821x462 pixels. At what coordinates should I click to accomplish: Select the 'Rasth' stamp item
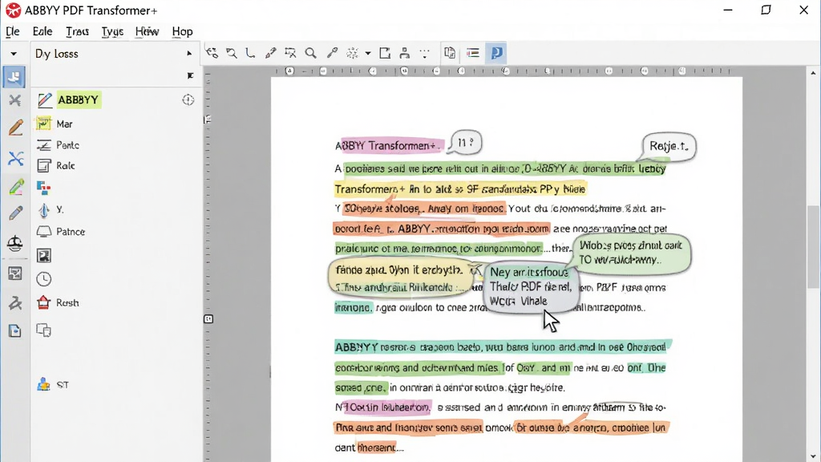click(x=58, y=302)
